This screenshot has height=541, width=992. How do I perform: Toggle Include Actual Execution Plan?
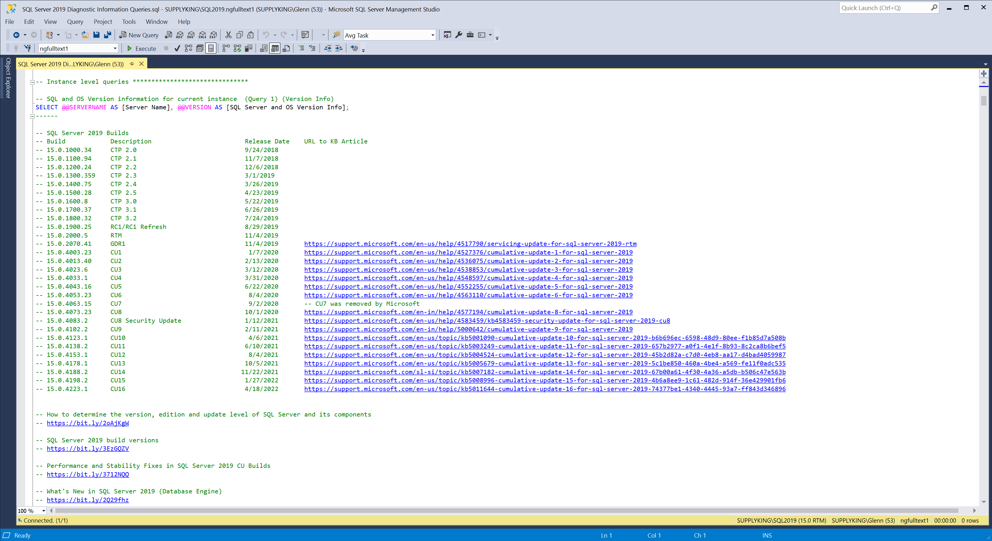pos(226,48)
